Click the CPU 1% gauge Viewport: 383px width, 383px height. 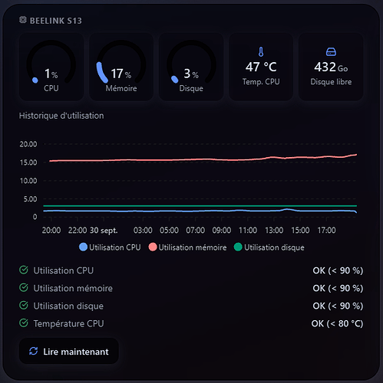(x=51, y=67)
